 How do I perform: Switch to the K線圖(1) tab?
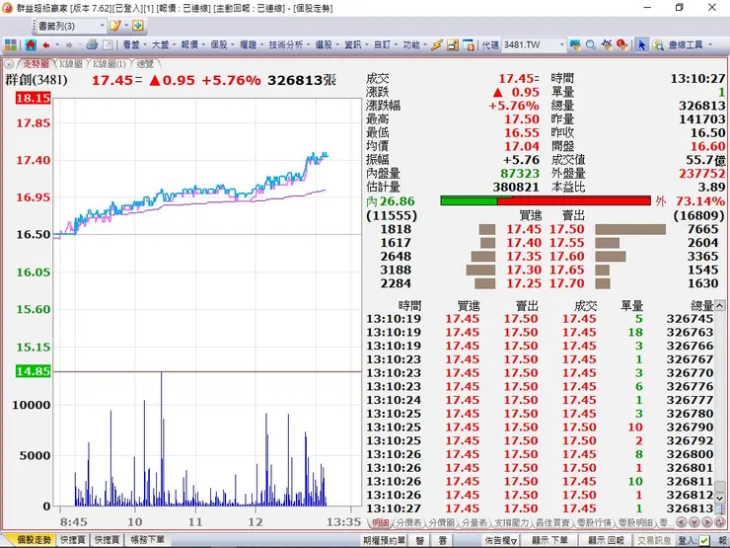tap(109, 64)
